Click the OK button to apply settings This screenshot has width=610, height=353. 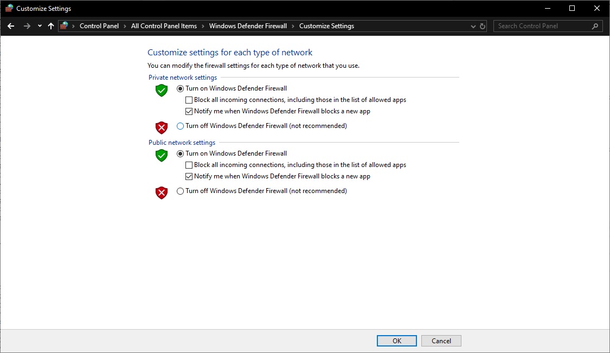point(396,341)
